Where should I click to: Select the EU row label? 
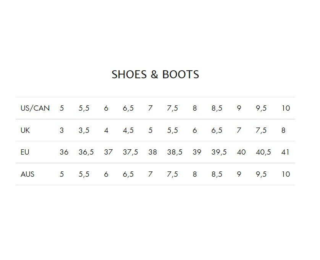point(25,152)
